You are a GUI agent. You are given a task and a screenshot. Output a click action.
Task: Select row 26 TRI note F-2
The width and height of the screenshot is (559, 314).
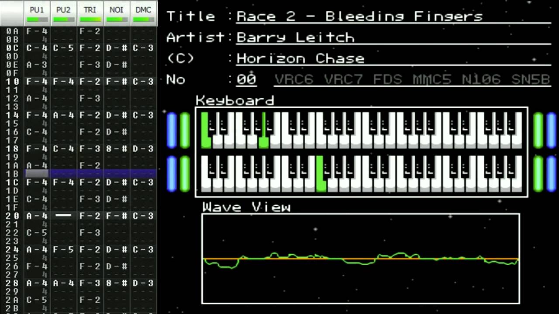[x=90, y=266]
